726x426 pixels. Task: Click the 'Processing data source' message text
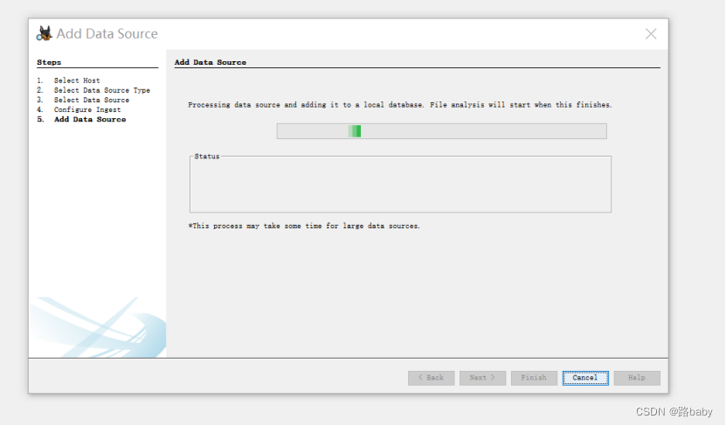coord(399,105)
